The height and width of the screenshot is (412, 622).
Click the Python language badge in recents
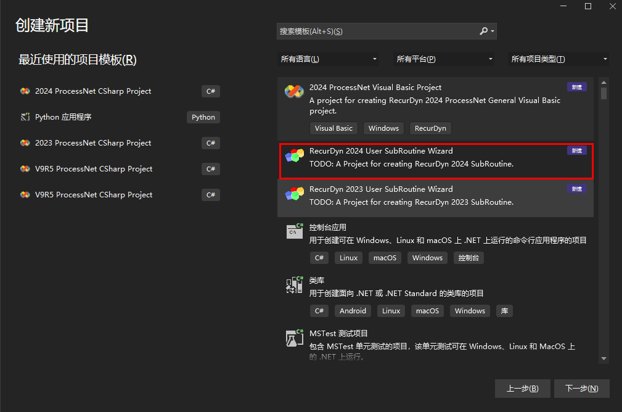(x=203, y=117)
